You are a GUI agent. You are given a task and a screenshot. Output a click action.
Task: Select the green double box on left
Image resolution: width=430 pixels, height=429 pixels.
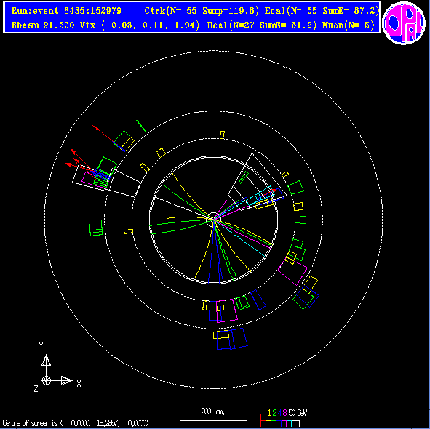pos(96,228)
